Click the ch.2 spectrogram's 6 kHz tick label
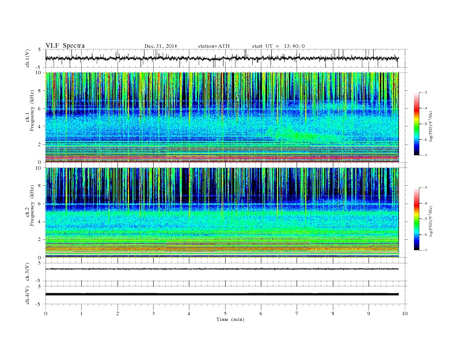Viewport: 456px width, 352px height. click(x=40, y=204)
